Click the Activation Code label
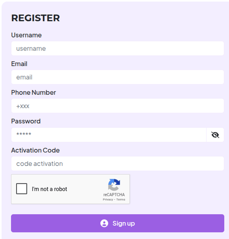 [35, 150]
